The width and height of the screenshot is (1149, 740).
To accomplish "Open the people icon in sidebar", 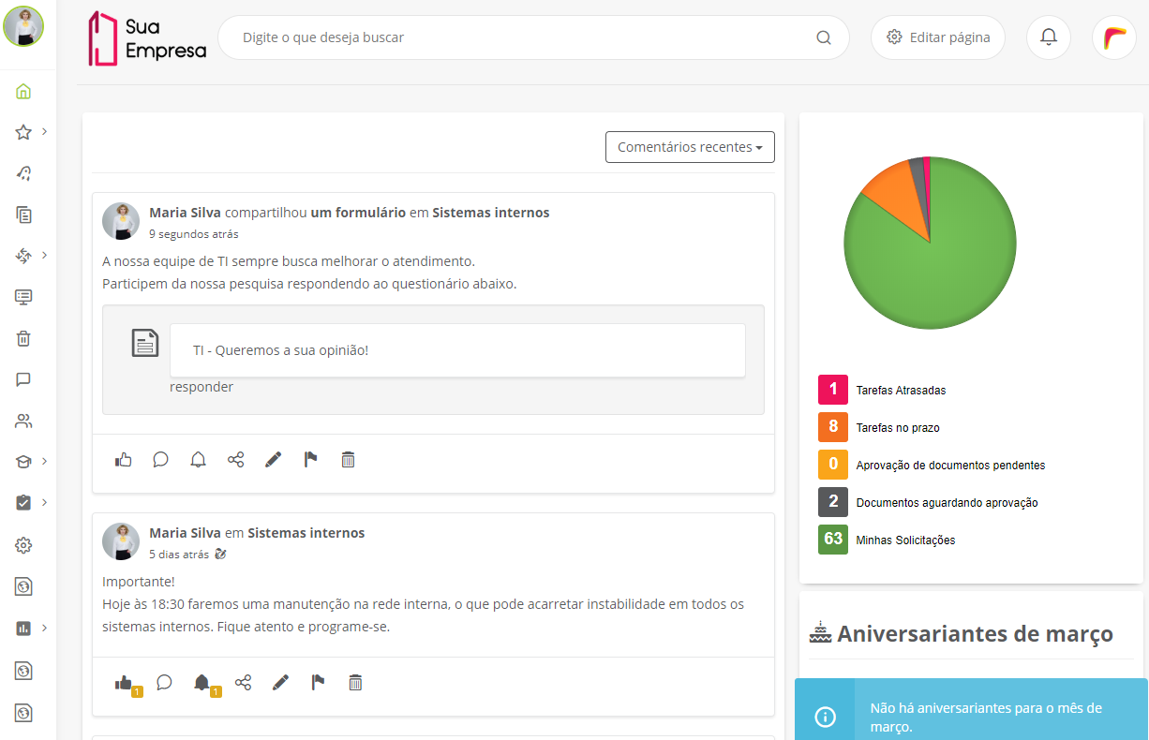I will click(23, 421).
